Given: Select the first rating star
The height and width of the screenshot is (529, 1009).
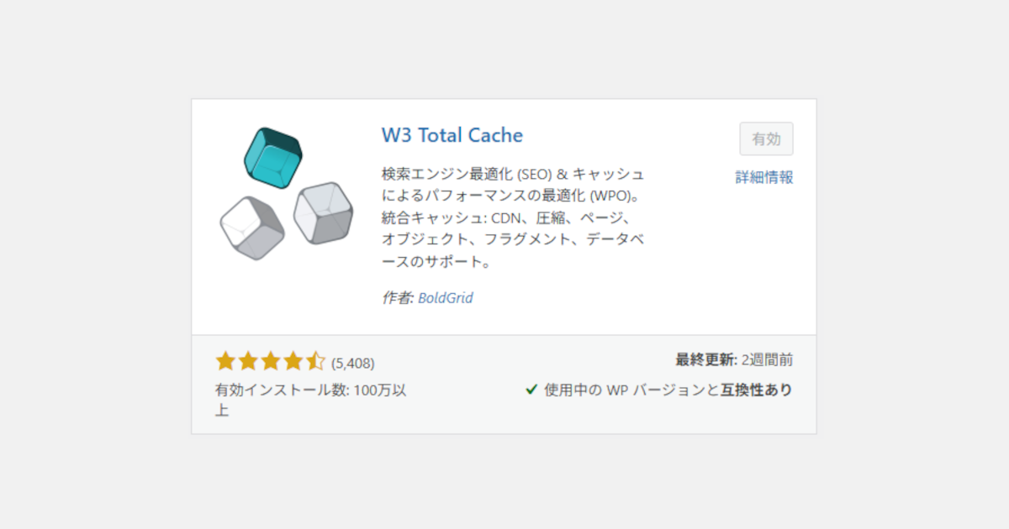Looking at the screenshot, I should tap(225, 362).
